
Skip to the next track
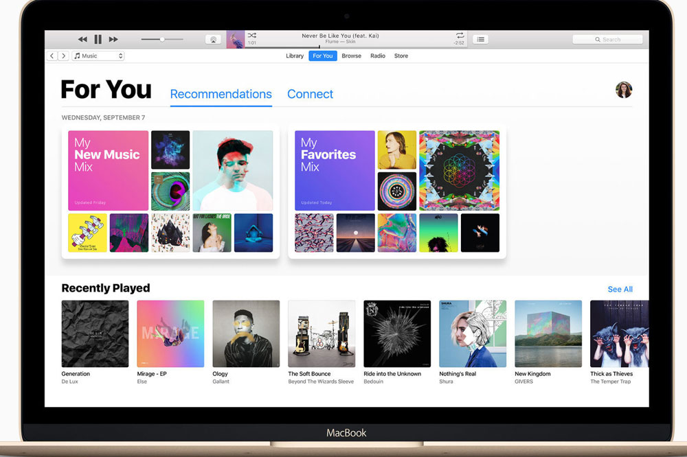tap(113, 40)
